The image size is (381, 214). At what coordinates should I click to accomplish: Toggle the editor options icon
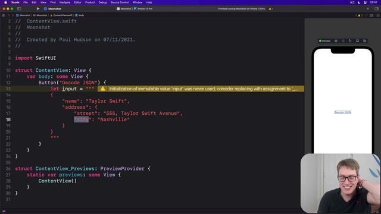[371, 15]
